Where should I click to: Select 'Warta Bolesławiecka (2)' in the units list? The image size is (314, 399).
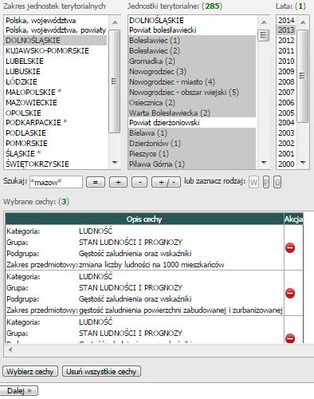(192, 113)
